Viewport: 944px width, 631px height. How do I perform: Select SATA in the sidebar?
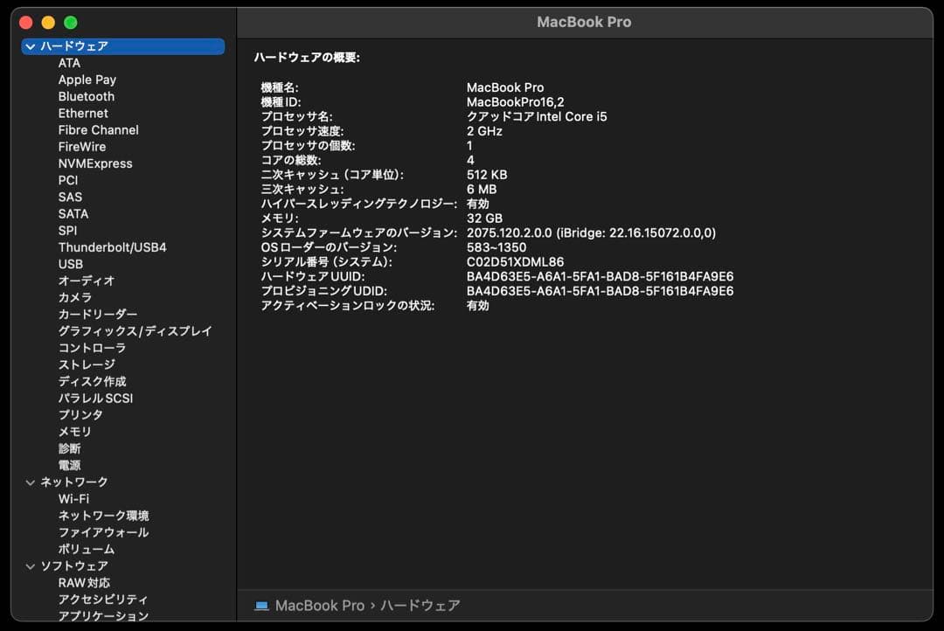(73, 214)
